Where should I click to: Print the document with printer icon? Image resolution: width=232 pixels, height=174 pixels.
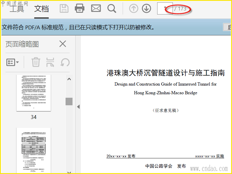pyautogui.click(x=79, y=8)
